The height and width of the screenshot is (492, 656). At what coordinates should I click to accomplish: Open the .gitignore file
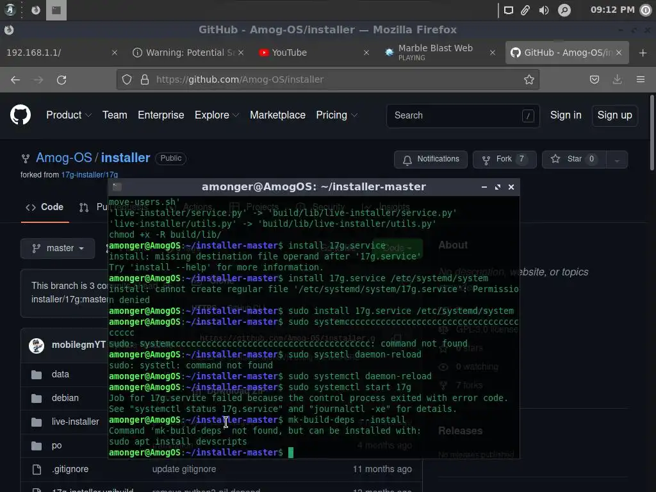tap(70, 470)
